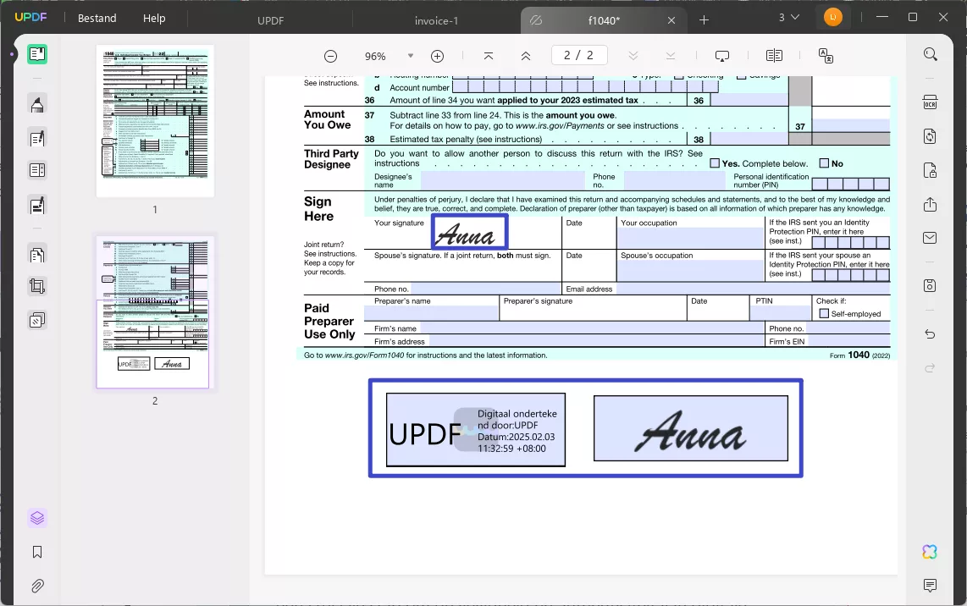Screen dimensions: 967x606
Task: Go to the previous page
Action: (526, 56)
